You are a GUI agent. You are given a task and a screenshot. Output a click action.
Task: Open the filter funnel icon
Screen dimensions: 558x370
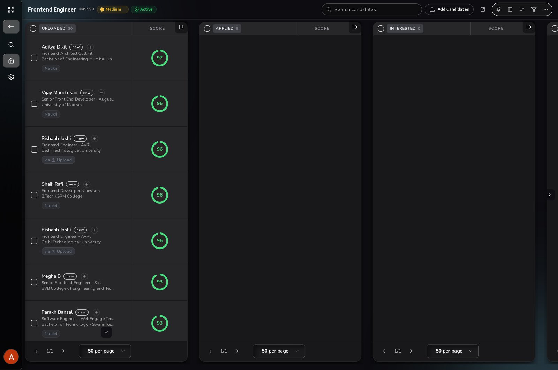pyautogui.click(x=534, y=9)
